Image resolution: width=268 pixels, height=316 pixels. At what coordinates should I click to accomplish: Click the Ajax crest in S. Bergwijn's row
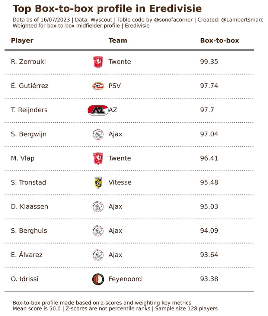tap(98, 134)
